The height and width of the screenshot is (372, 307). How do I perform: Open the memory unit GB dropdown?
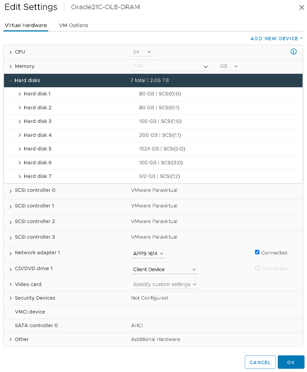coord(229,66)
